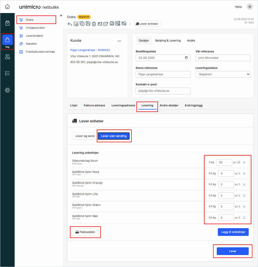The height and width of the screenshot is (267, 258).
Task: Select the Lever og send option
Action: (85, 136)
